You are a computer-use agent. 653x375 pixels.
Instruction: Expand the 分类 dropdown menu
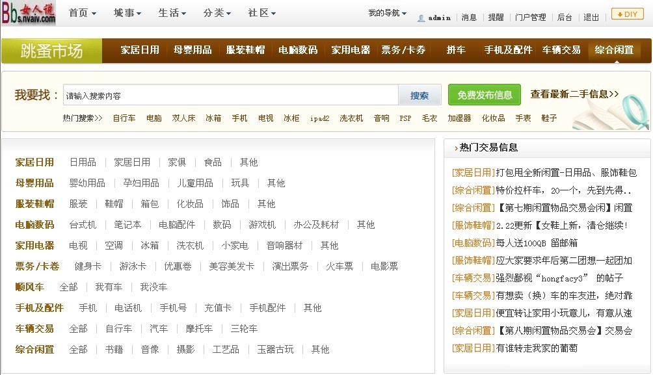[217, 13]
